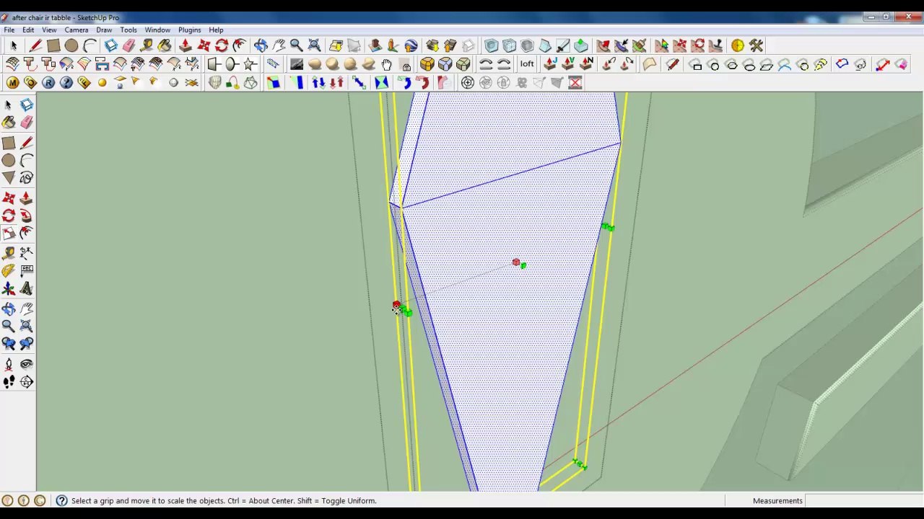Select the Look Around eye in left toolbar

[x=27, y=365]
